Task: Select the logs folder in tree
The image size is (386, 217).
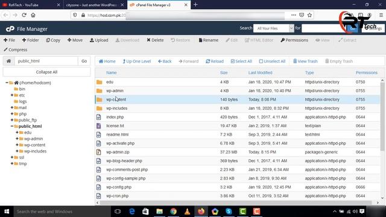Action: tap(23, 101)
